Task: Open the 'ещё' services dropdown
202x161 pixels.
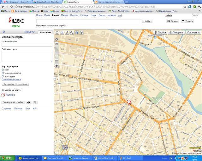Action: coord(120,15)
